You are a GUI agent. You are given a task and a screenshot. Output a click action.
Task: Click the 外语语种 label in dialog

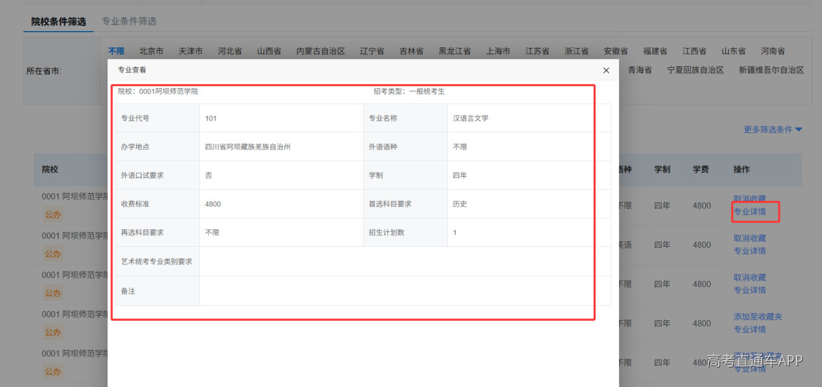(x=383, y=147)
